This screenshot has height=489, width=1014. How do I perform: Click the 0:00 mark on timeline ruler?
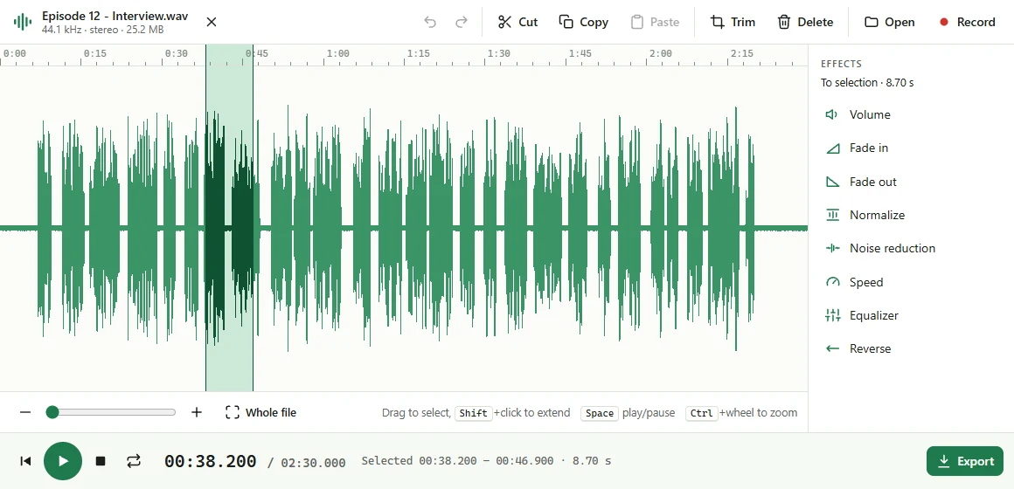[14, 53]
